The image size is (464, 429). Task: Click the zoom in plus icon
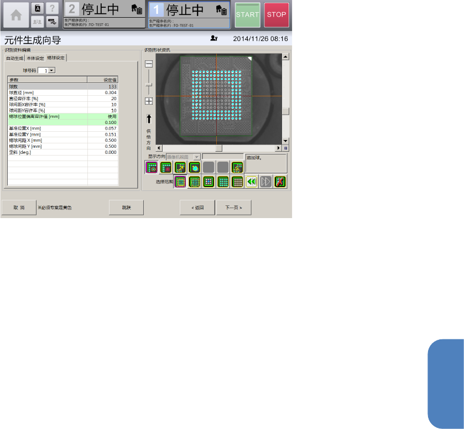tap(149, 101)
